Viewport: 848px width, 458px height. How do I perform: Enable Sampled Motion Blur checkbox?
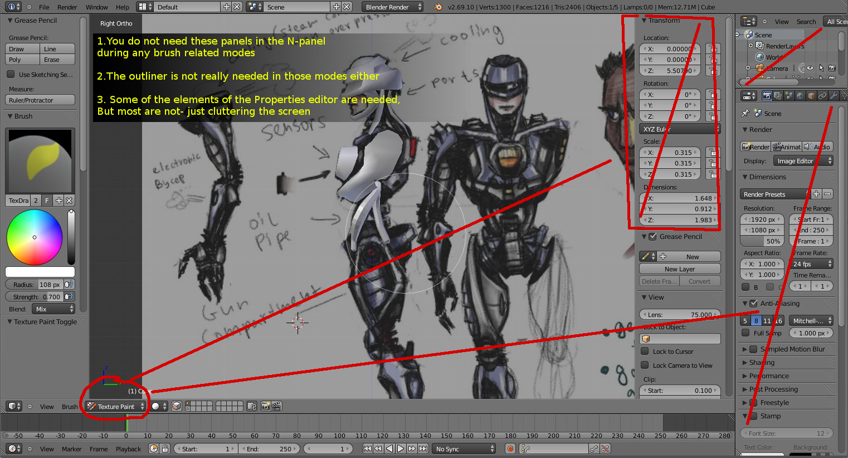[753, 349]
